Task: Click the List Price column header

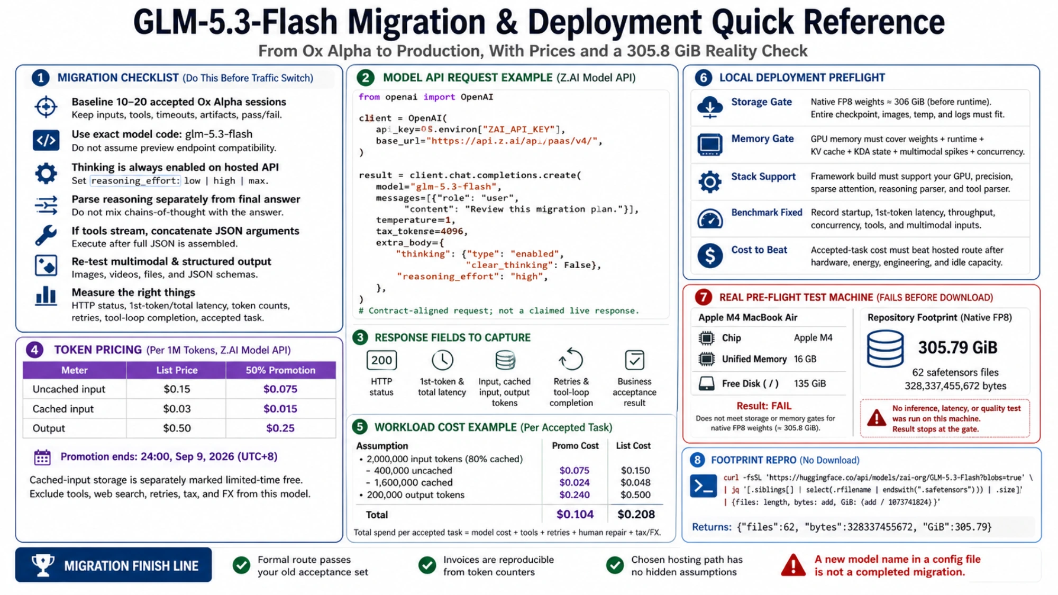Action: [x=177, y=370]
